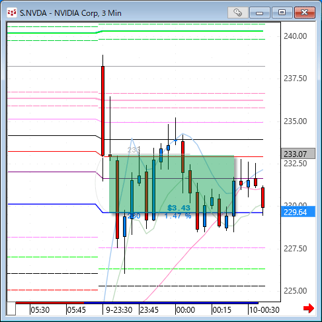Click the NVDA chart window app icon
Screen dimensions: 322x322
[12, 13]
